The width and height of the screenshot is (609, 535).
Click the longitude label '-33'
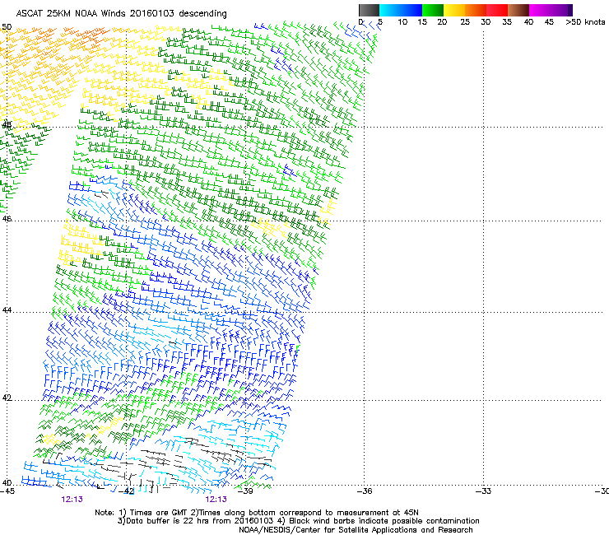pos(484,491)
